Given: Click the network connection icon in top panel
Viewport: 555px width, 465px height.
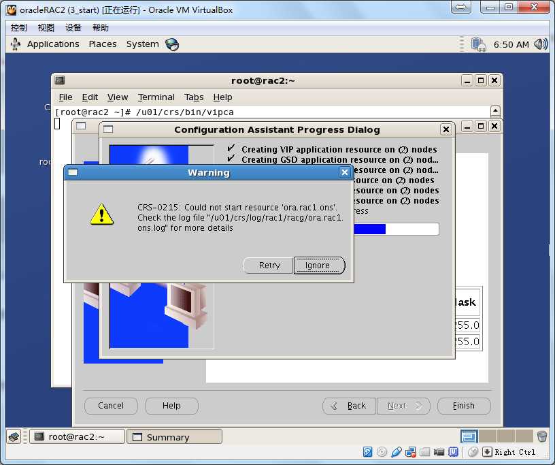Looking at the screenshot, I should 479,45.
